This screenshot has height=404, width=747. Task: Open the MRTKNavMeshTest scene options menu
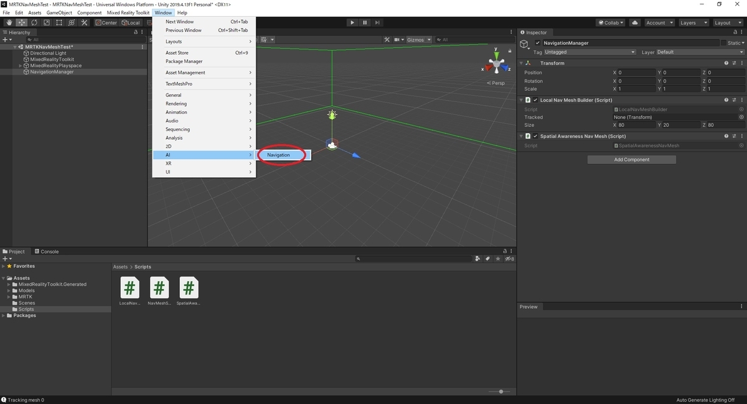click(143, 47)
